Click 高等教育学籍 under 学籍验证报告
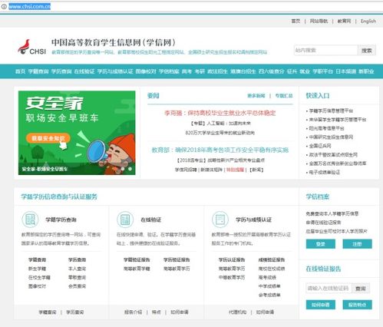The image size is (383, 327). tap(137, 269)
